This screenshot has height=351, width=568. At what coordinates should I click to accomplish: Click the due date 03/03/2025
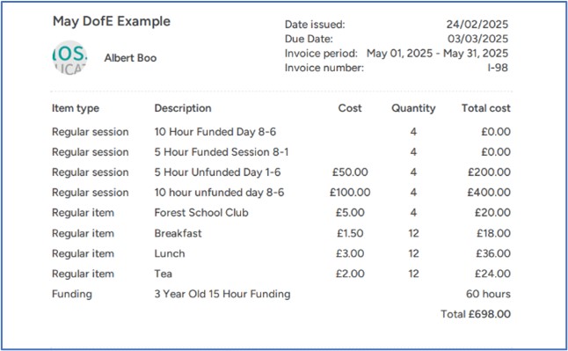coord(477,39)
